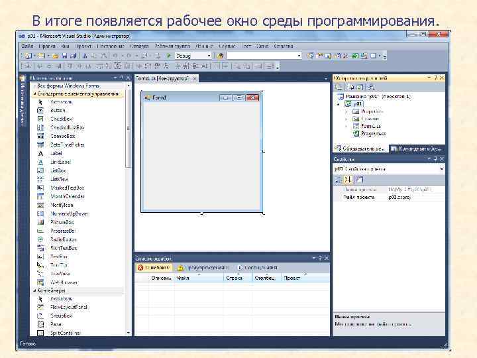477x358 pixels.
Task: Select the Button control in toolbox
Action: click(x=58, y=110)
